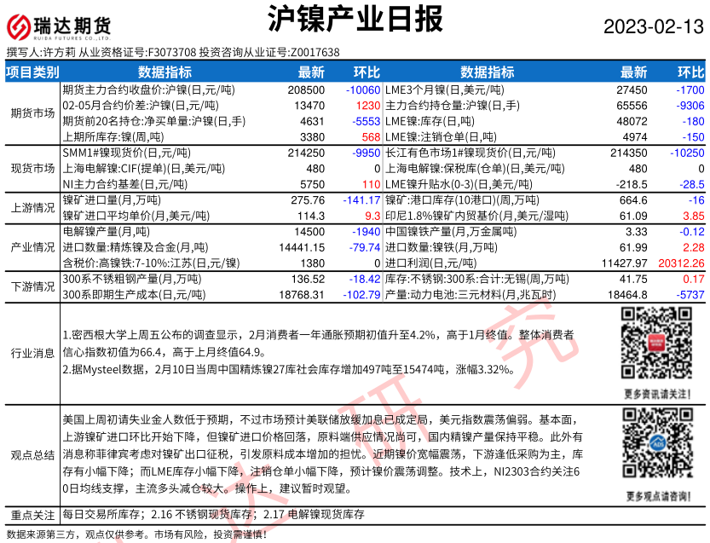Select the 期货市场 category cell
The height and width of the screenshot is (543, 710).
pos(32,112)
